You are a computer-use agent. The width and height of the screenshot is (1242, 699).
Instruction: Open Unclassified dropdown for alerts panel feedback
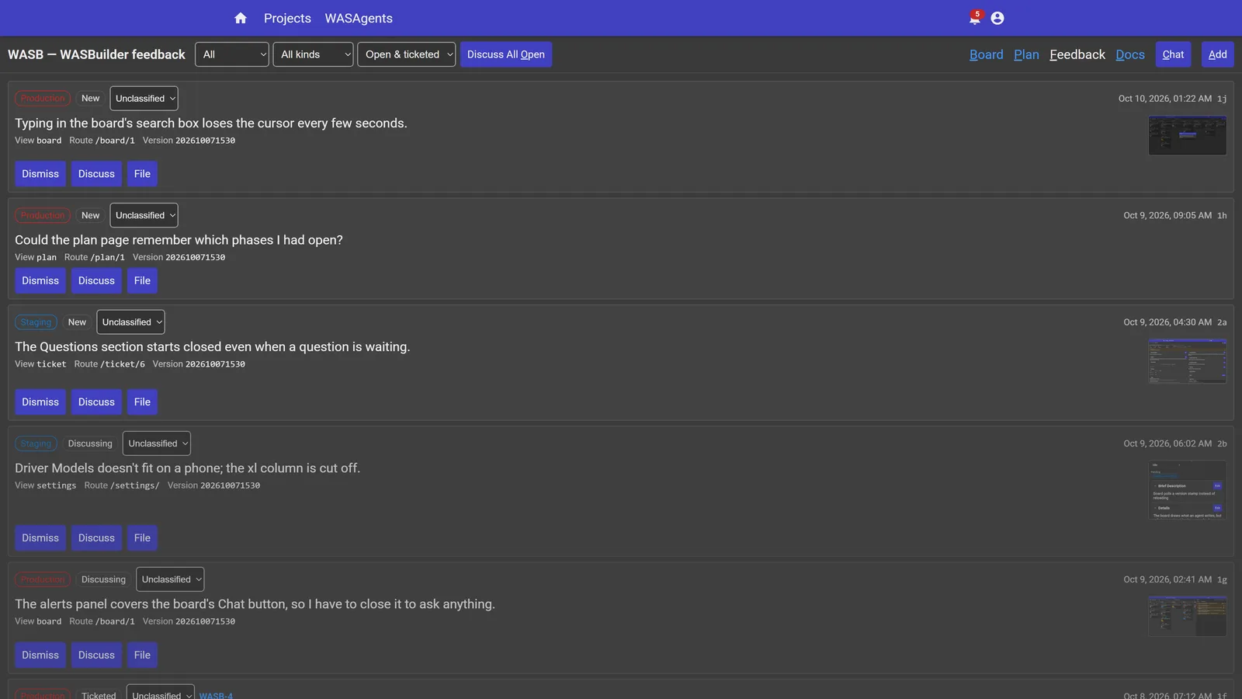click(170, 579)
